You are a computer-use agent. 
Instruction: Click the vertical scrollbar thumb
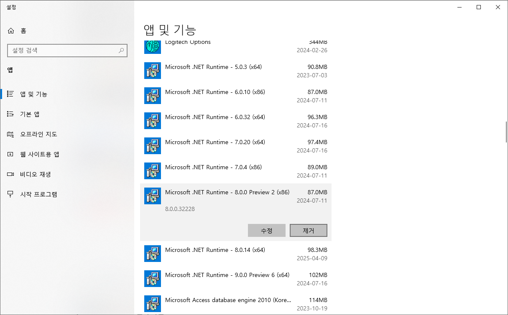[x=506, y=133]
